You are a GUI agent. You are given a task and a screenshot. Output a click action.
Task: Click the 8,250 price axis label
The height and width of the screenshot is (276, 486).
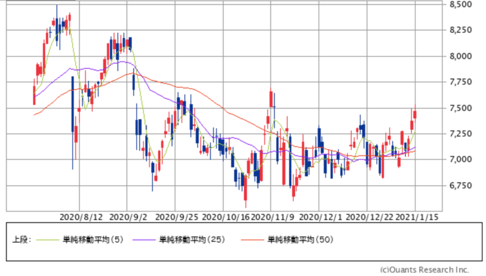[460, 30]
